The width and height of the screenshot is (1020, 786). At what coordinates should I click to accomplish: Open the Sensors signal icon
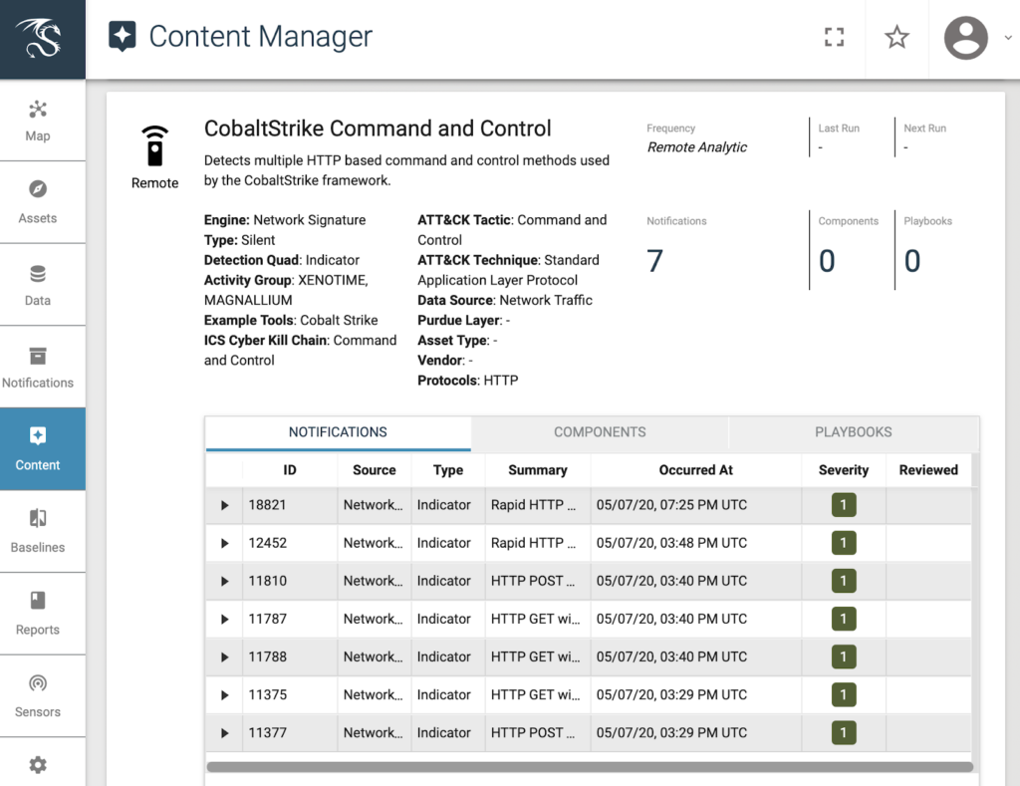[38, 682]
